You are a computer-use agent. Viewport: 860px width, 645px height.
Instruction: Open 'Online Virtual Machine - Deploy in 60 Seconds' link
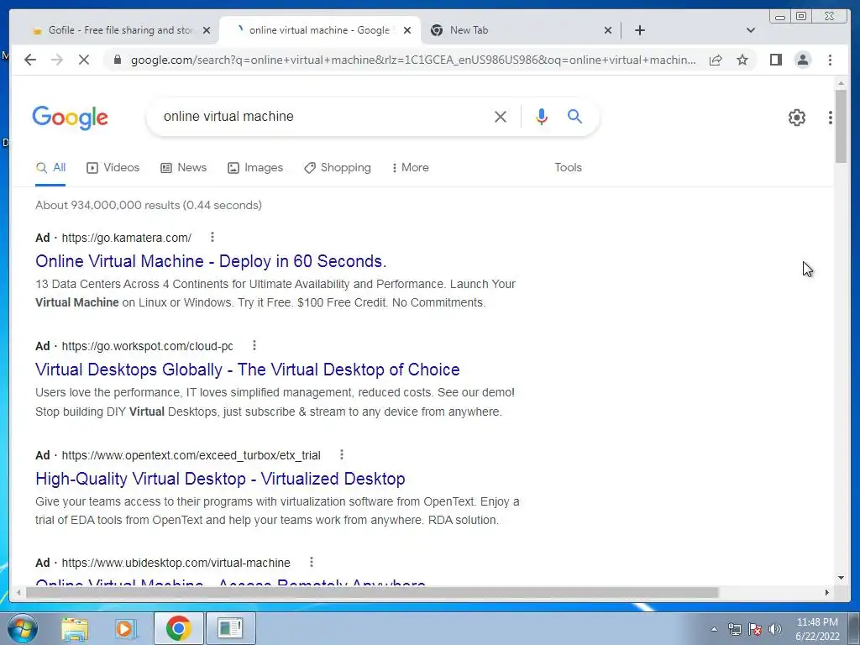click(211, 261)
